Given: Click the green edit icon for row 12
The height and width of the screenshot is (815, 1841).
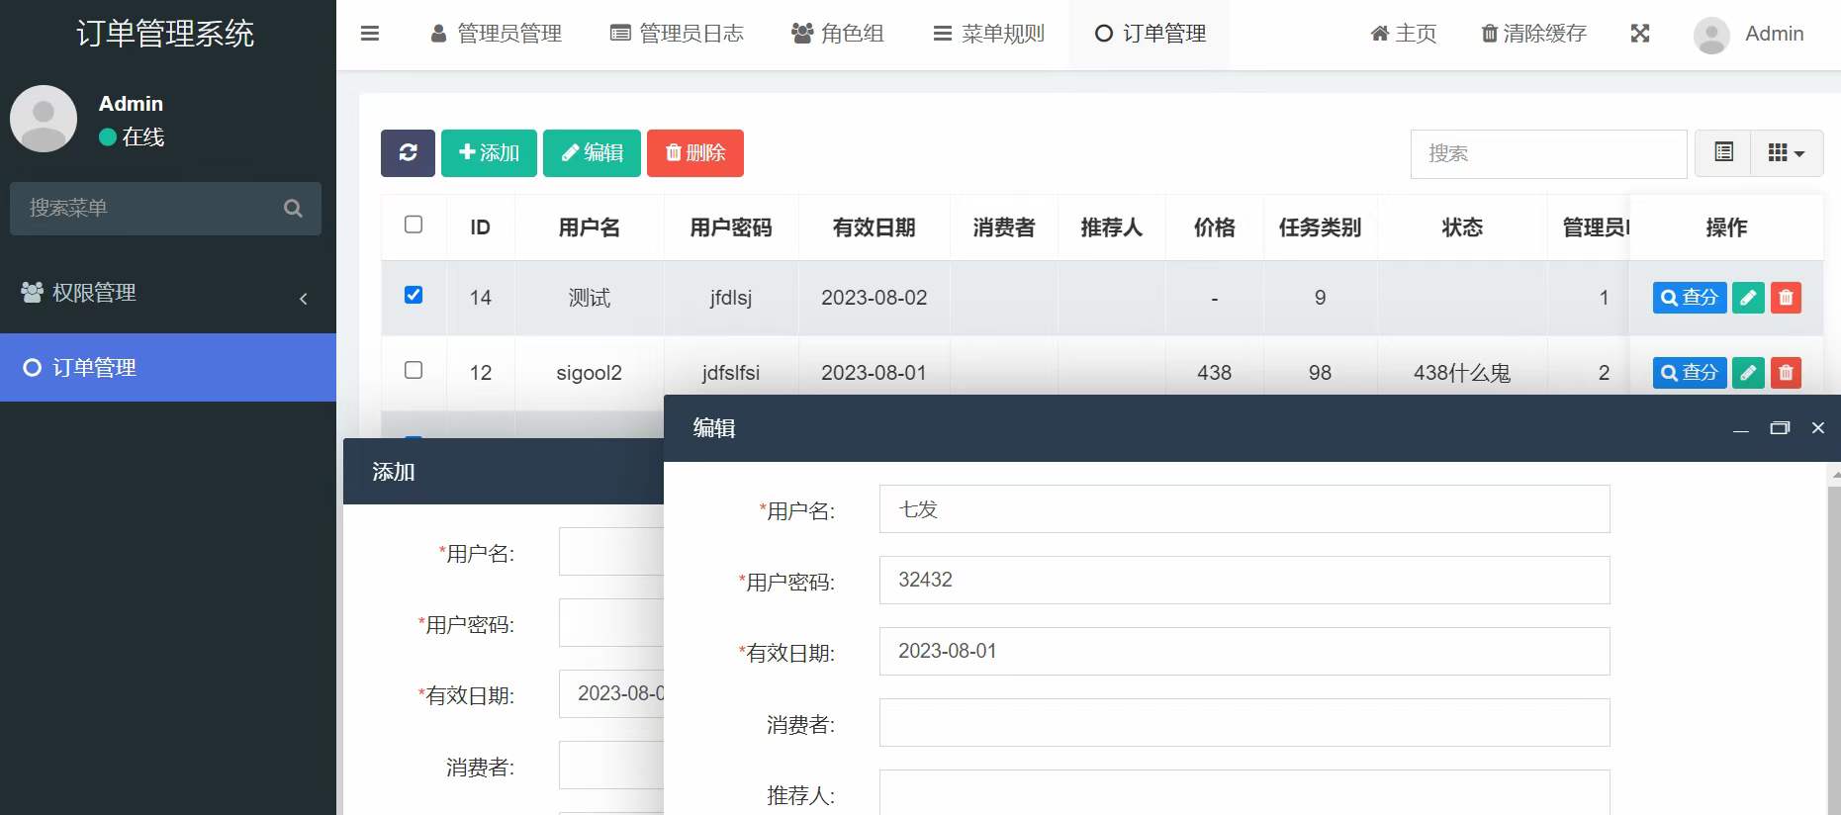Looking at the screenshot, I should [1748, 373].
